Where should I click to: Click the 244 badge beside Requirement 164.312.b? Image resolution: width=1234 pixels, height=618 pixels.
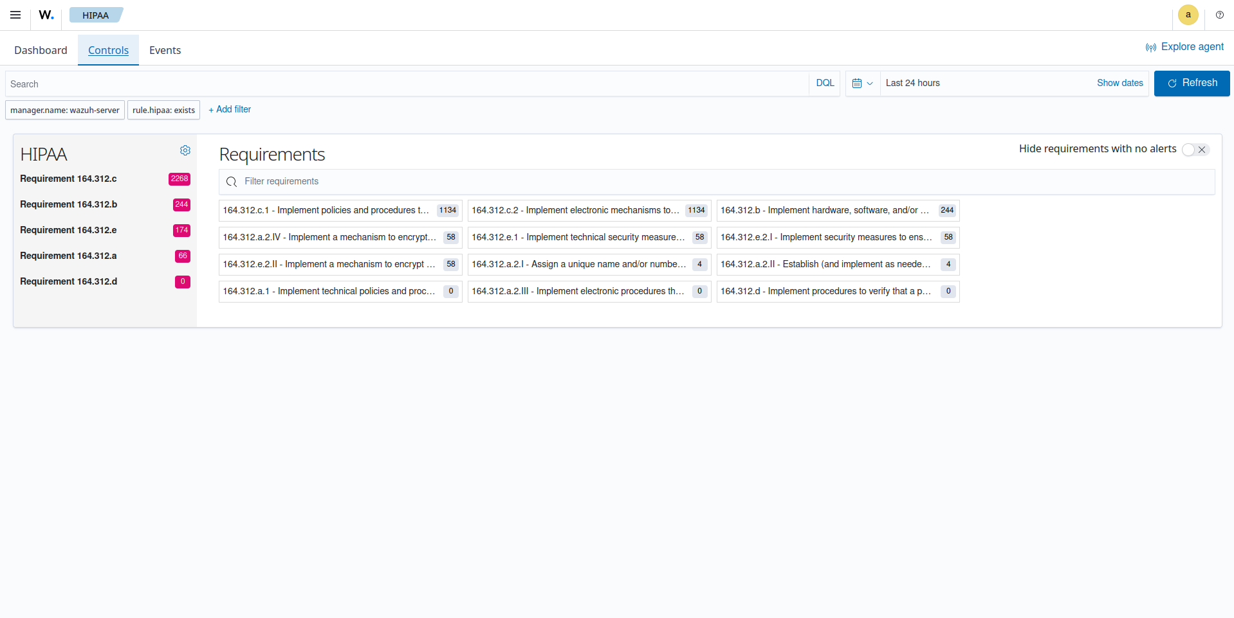[181, 205]
